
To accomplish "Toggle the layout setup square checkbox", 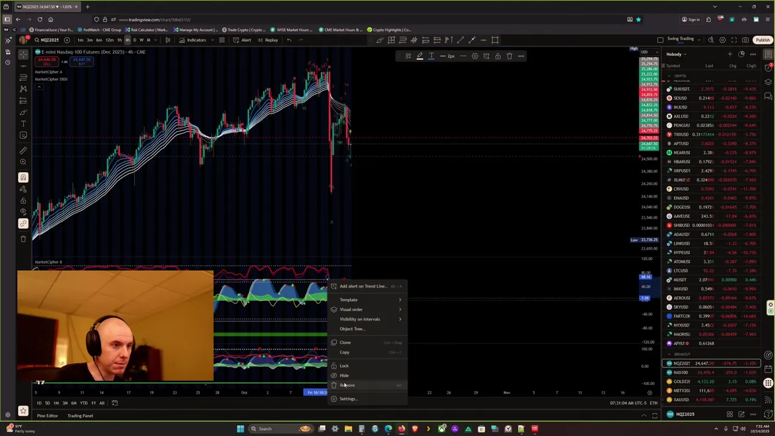I will [661, 40].
